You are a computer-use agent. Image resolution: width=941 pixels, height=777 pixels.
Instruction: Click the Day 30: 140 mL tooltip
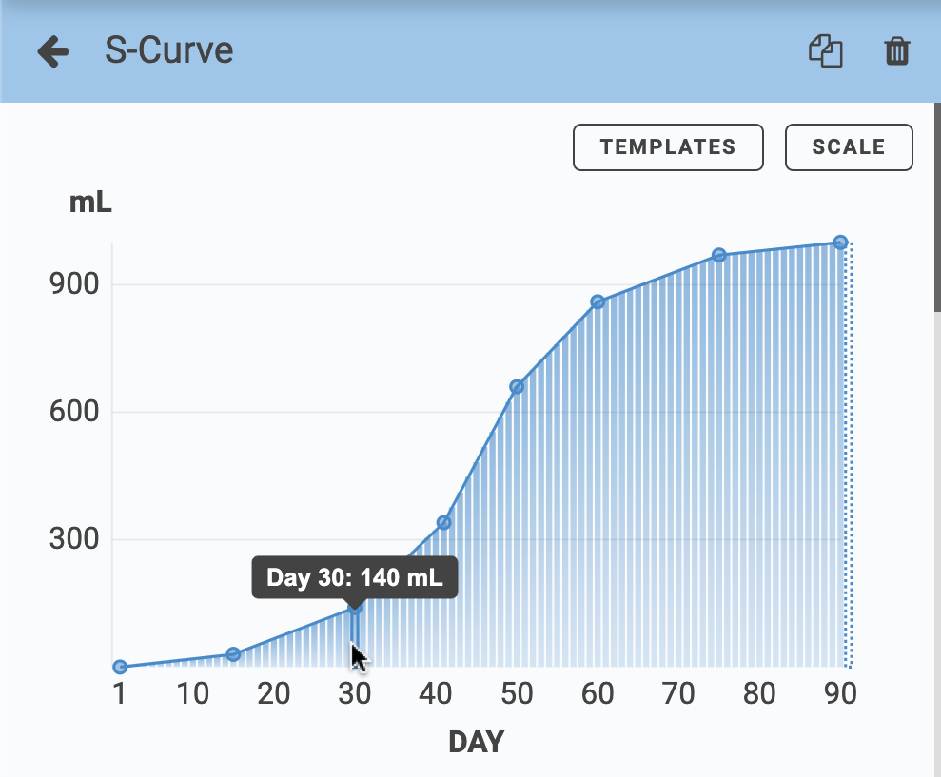[x=354, y=576]
